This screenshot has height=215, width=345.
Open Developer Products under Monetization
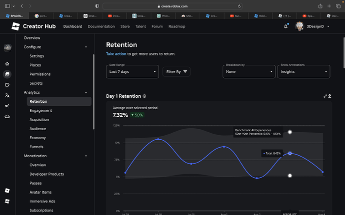[46, 174]
